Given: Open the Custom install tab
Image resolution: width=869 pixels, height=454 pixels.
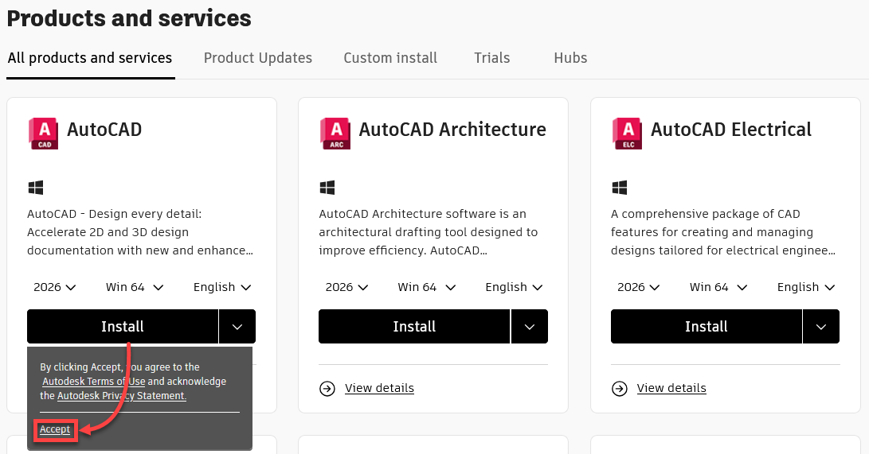Looking at the screenshot, I should pyautogui.click(x=390, y=58).
